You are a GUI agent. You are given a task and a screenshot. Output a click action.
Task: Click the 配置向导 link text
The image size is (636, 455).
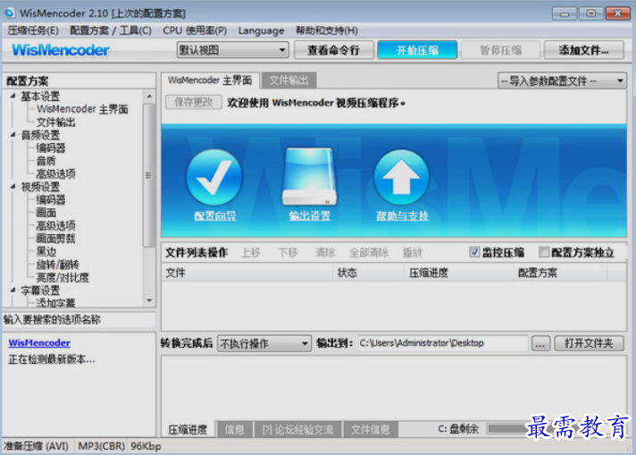[x=215, y=216]
